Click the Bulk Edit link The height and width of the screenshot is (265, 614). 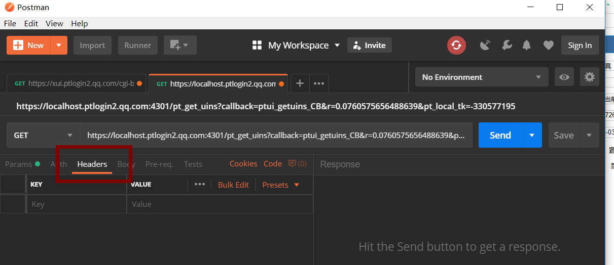[x=233, y=185]
